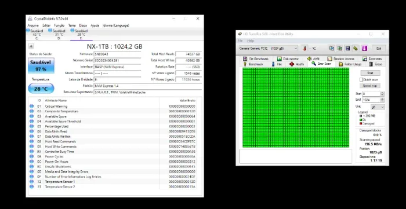Enable the Quick scan checkbox
Screen dimensions: 406x209
click(361, 79)
